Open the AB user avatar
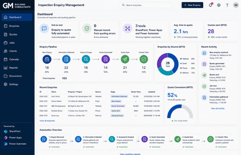This screenshot has width=241, height=155. [235, 5]
